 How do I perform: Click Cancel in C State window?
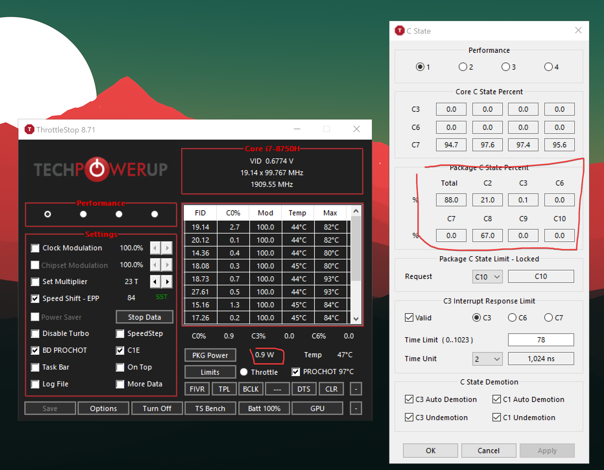click(489, 451)
